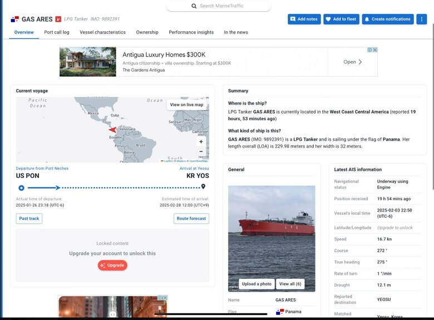
Task: Click Upgrade to unlock latitude/longitude
Action: (x=394, y=228)
